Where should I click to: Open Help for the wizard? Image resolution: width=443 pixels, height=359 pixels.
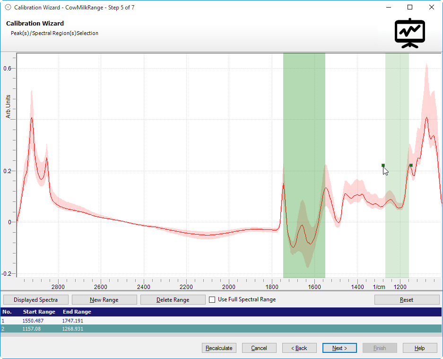coord(420,348)
